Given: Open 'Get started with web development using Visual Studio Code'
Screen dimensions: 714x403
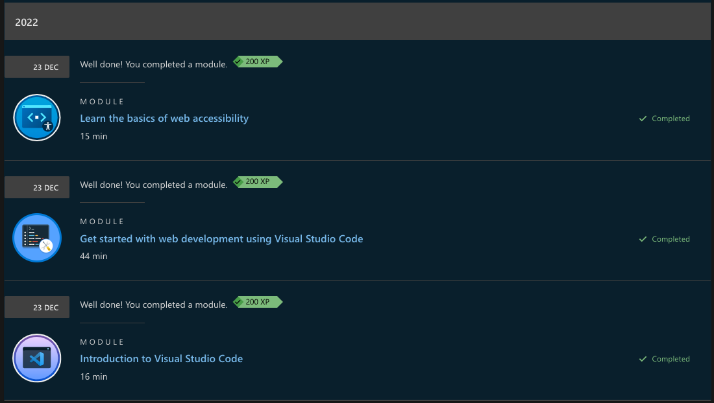Looking at the screenshot, I should click(x=221, y=239).
